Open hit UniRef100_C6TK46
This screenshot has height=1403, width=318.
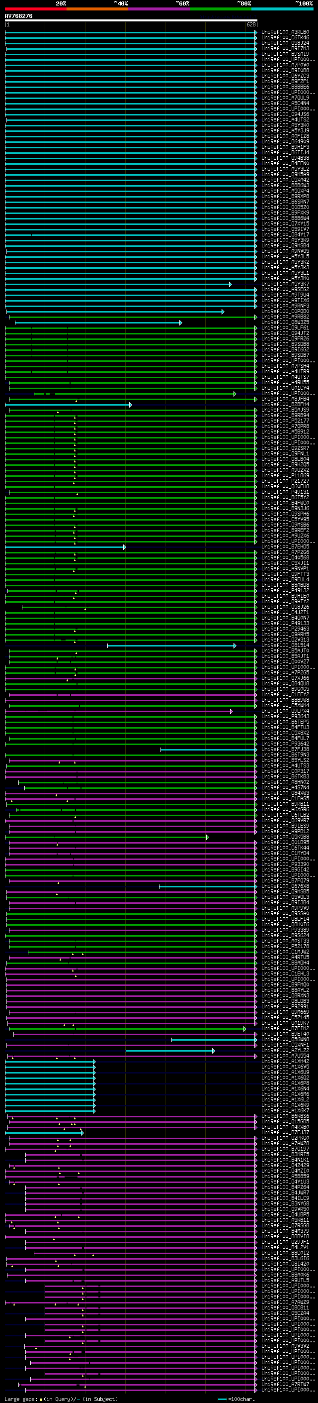tap(285, 38)
